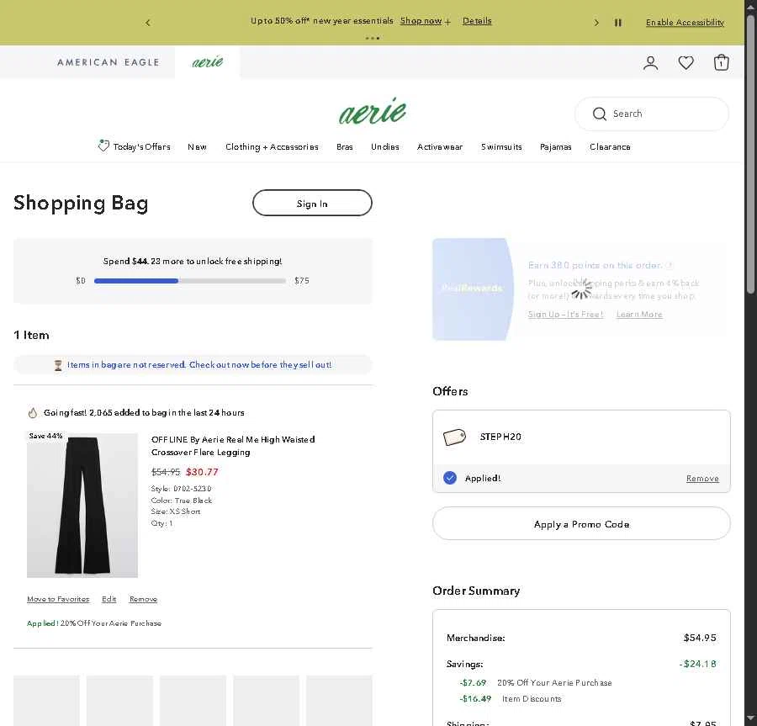The image size is (757, 726).
Task: Click the Color: True Black text
Action: click(182, 500)
